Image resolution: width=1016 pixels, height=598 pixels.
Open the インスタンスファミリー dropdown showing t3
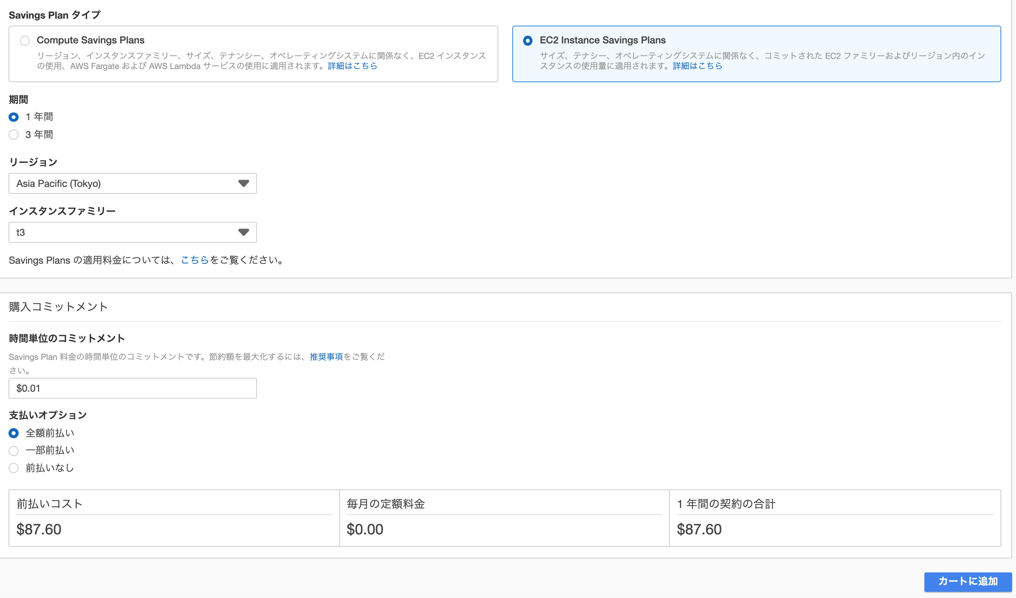point(133,232)
